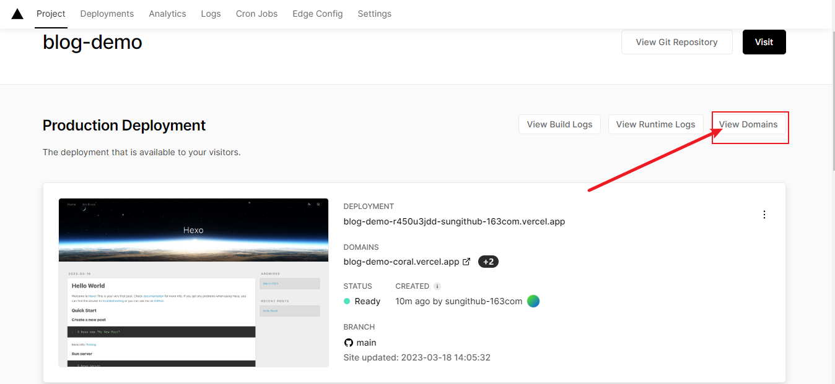Open the Analytics tab
835x384 pixels.
point(167,14)
